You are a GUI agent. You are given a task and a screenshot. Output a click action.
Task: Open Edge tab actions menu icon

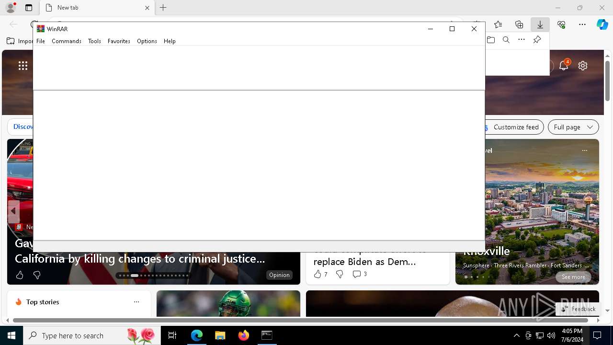pos(29,8)
